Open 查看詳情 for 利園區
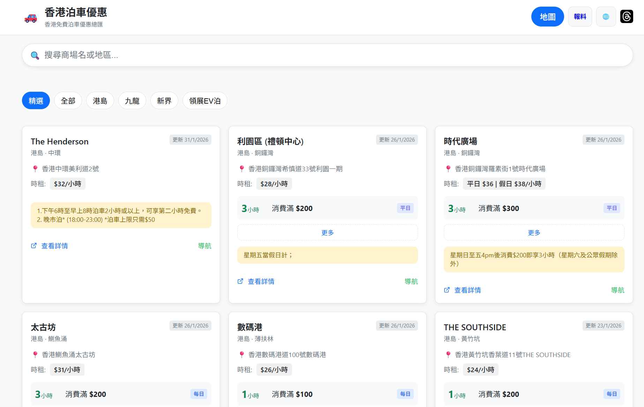Image resolution: width=644 pixels, height=407 pixels. [x=261, y=281]
